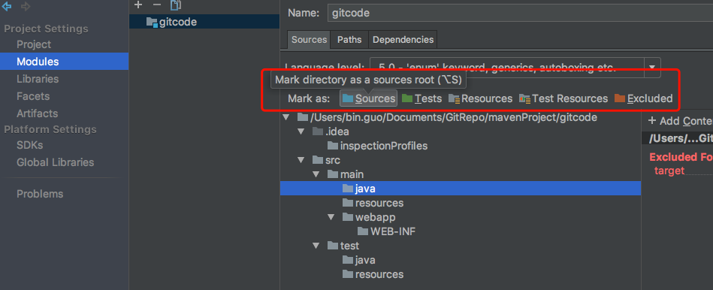This screenshot has height=290, width=713.
Task: Click Add Content Root button
Action: point(680,121)
